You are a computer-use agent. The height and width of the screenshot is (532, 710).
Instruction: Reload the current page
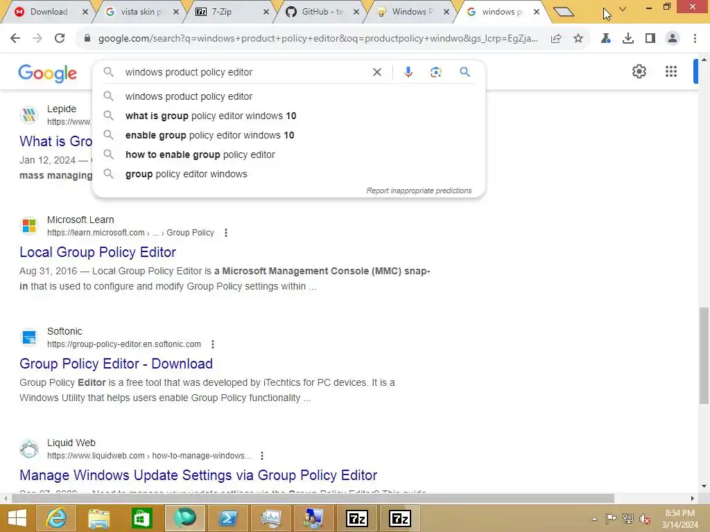(x=60, y=39)
